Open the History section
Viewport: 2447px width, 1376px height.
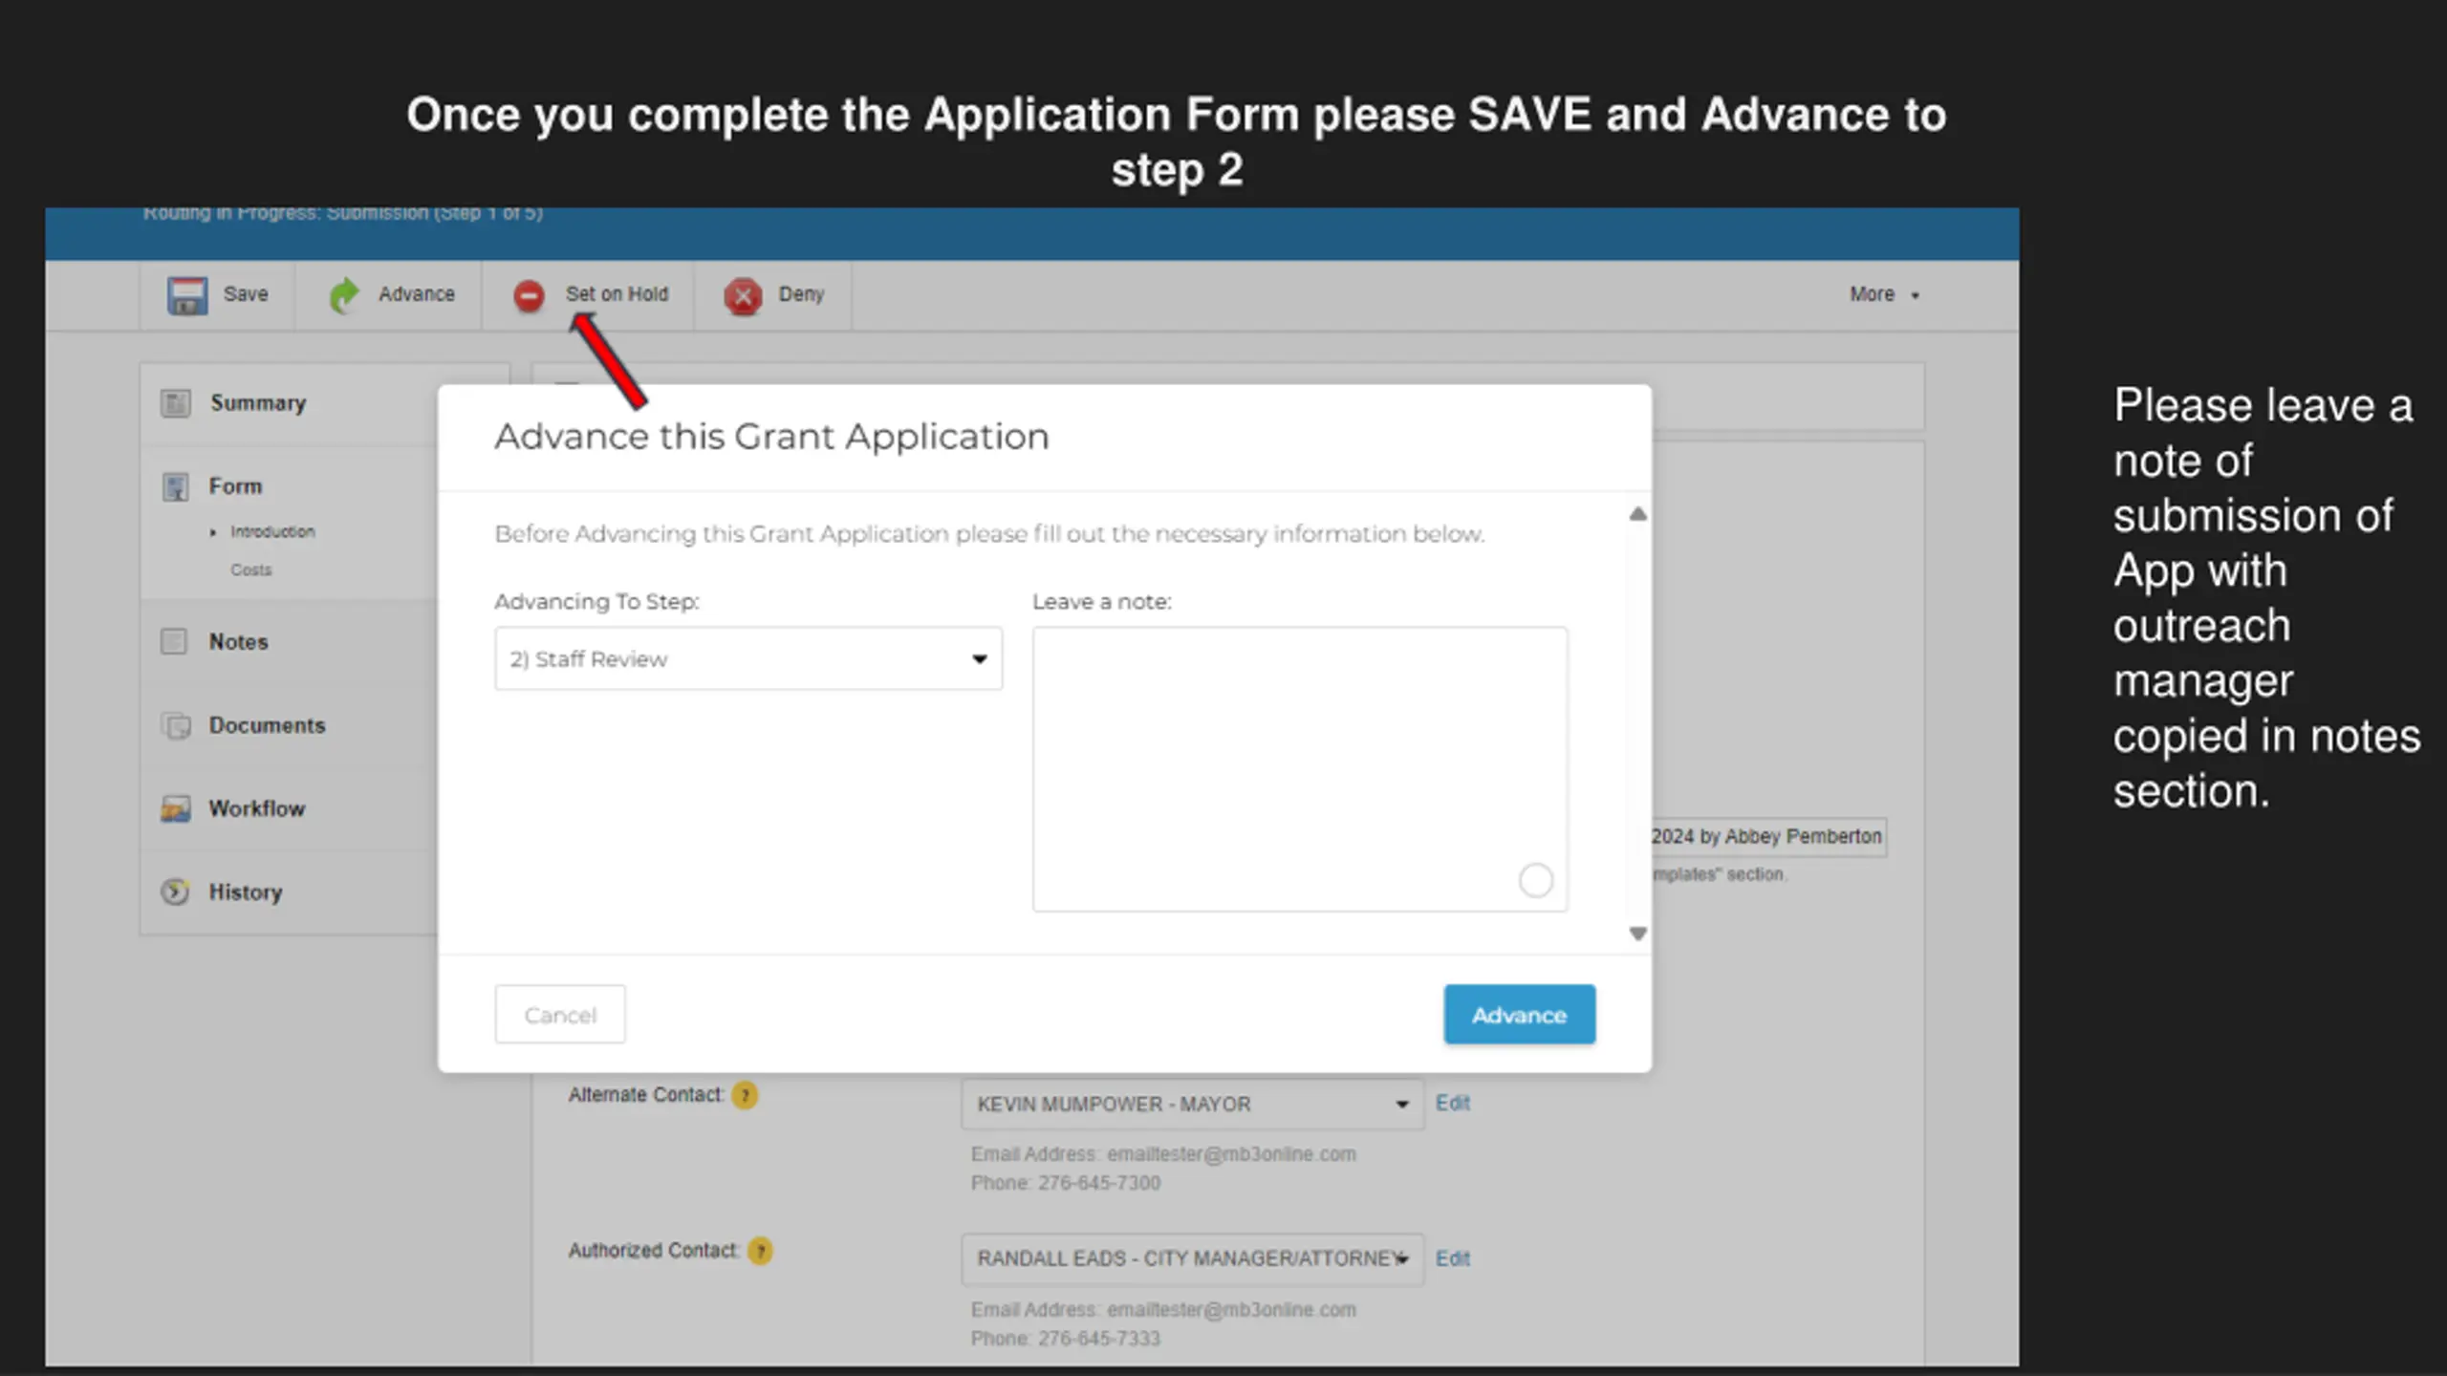click(x=246, y=892)
